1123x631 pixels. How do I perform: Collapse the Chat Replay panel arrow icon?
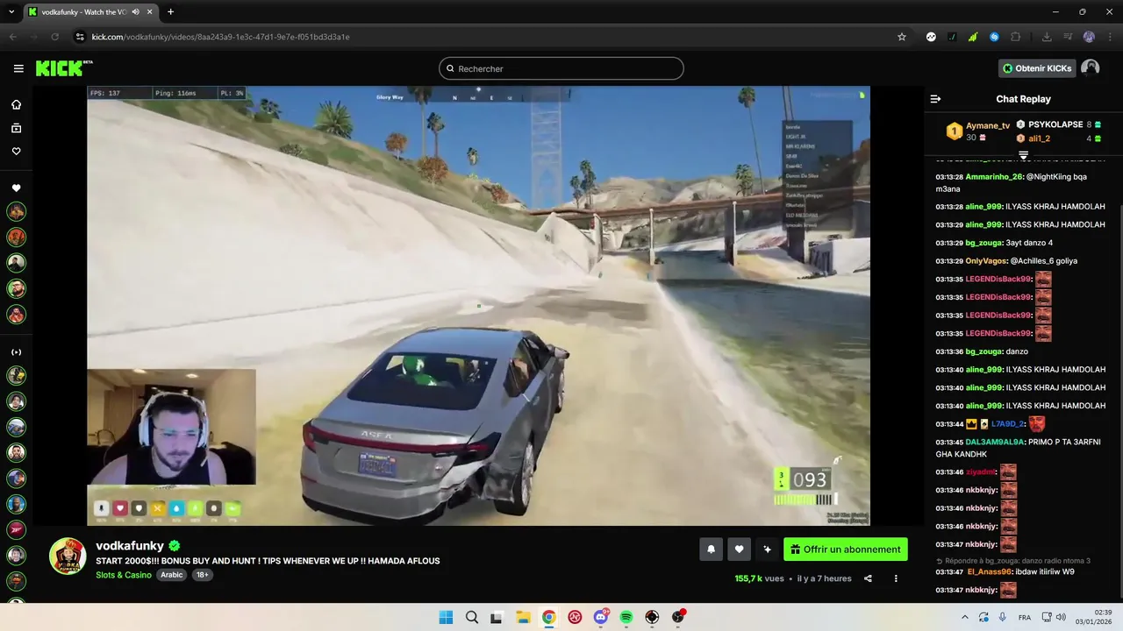(x=935, y=99)
